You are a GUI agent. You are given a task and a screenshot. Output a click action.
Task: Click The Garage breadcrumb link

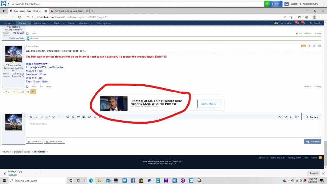pyautogui.click(x=40, y=152)
